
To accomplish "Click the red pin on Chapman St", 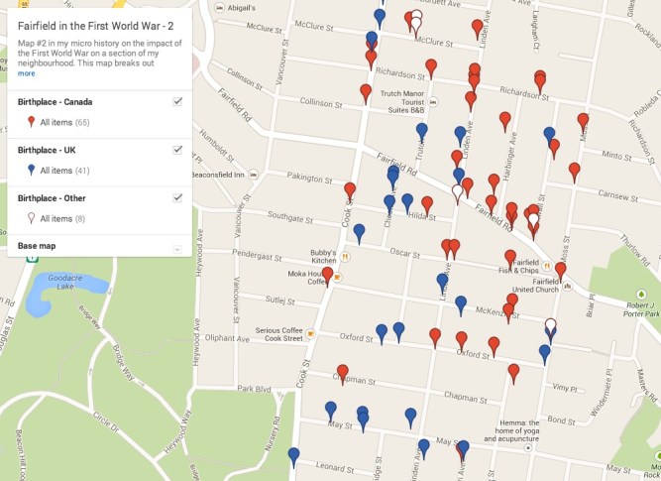I will point(342,374).
